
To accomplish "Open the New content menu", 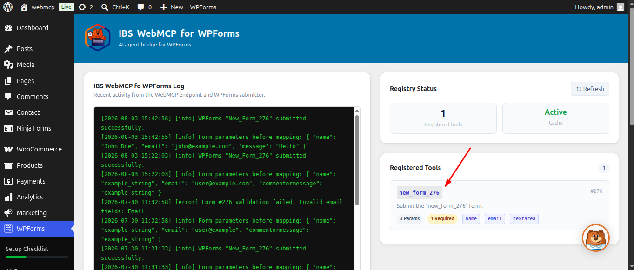I will pos(172,7).
